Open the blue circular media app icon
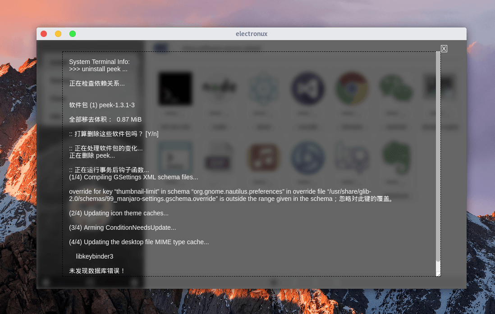This screenshot has width=495, height=314. click(308, 158)
